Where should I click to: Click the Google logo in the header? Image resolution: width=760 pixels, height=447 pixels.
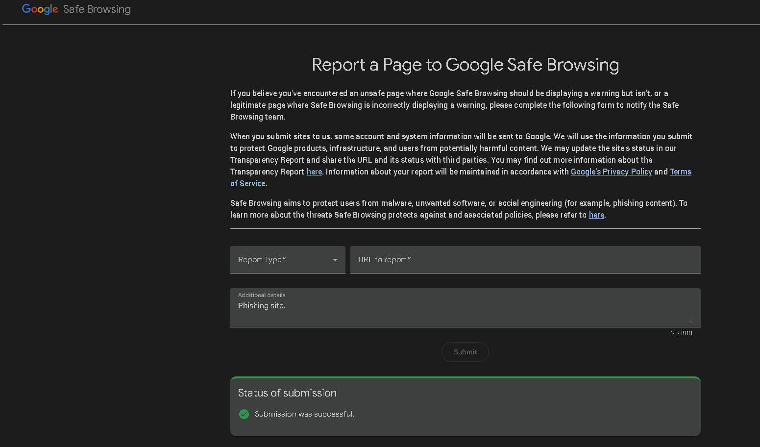40,9
